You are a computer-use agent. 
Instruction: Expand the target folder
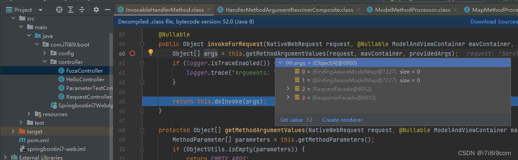(14, 131)
